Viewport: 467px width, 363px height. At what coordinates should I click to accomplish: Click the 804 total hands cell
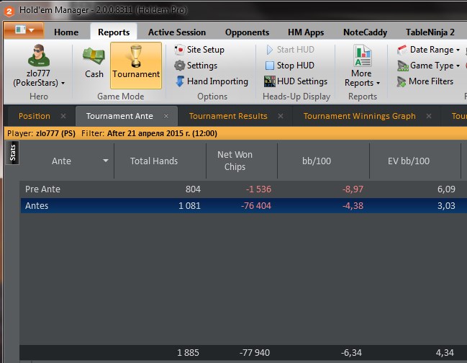[x=193, y=189]
